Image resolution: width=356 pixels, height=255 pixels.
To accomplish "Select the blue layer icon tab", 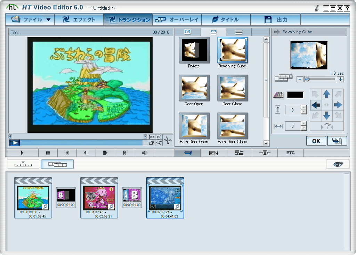I will [x=187, y=153].
